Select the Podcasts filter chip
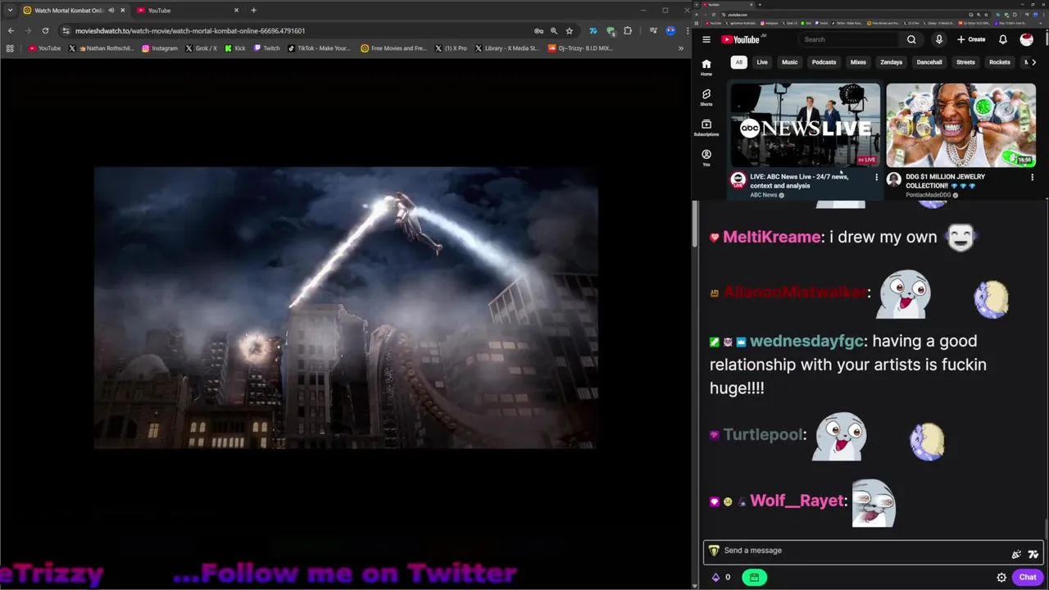The height and width of the screenshot is (590, 1049). [824, 62]
